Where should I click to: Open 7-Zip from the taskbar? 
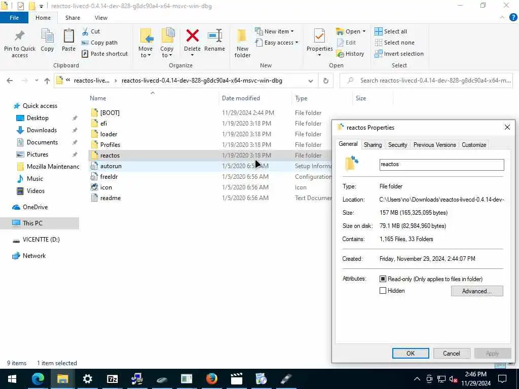point(112,379)
